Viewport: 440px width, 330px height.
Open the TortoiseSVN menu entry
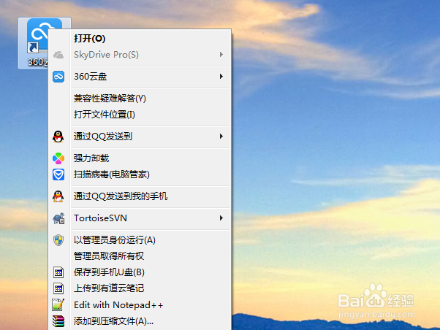(x=140, y=218)
